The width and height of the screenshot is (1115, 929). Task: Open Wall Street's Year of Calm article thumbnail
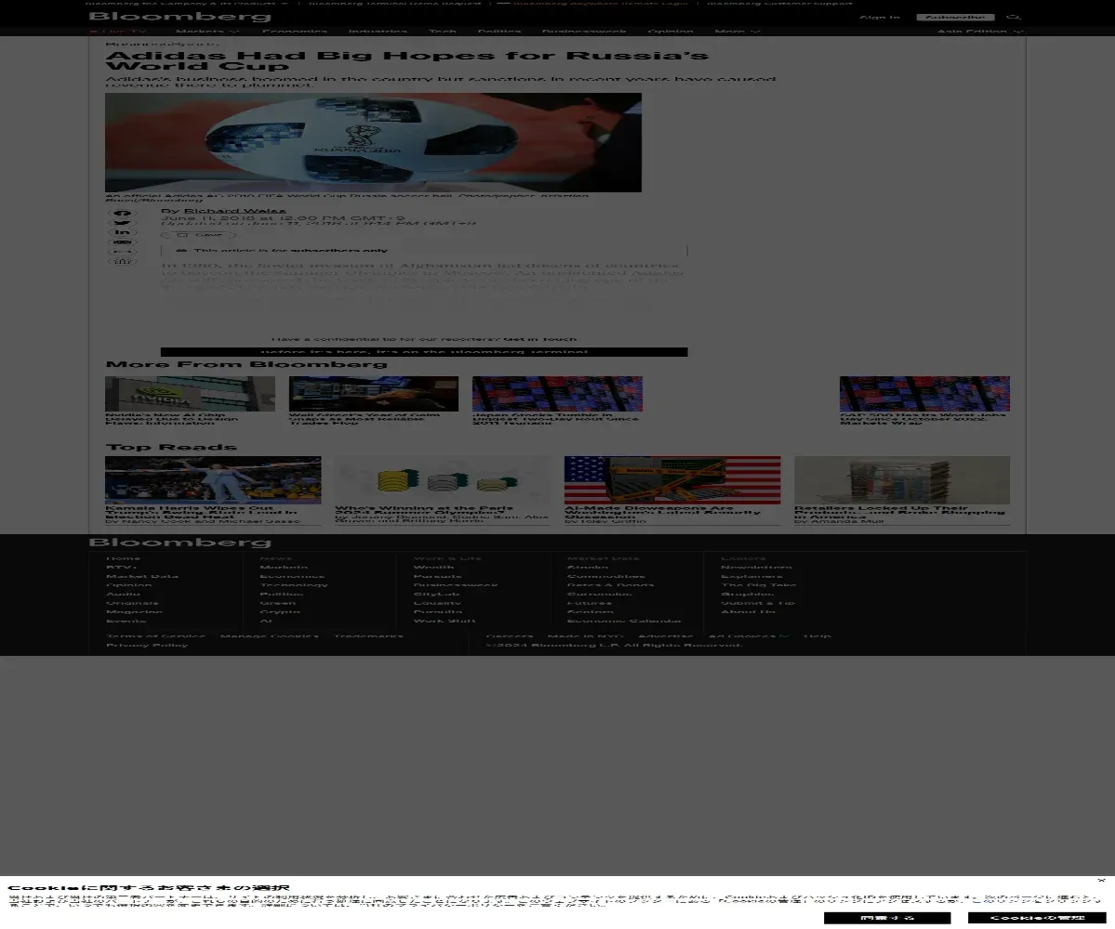(x=374, y=394)
